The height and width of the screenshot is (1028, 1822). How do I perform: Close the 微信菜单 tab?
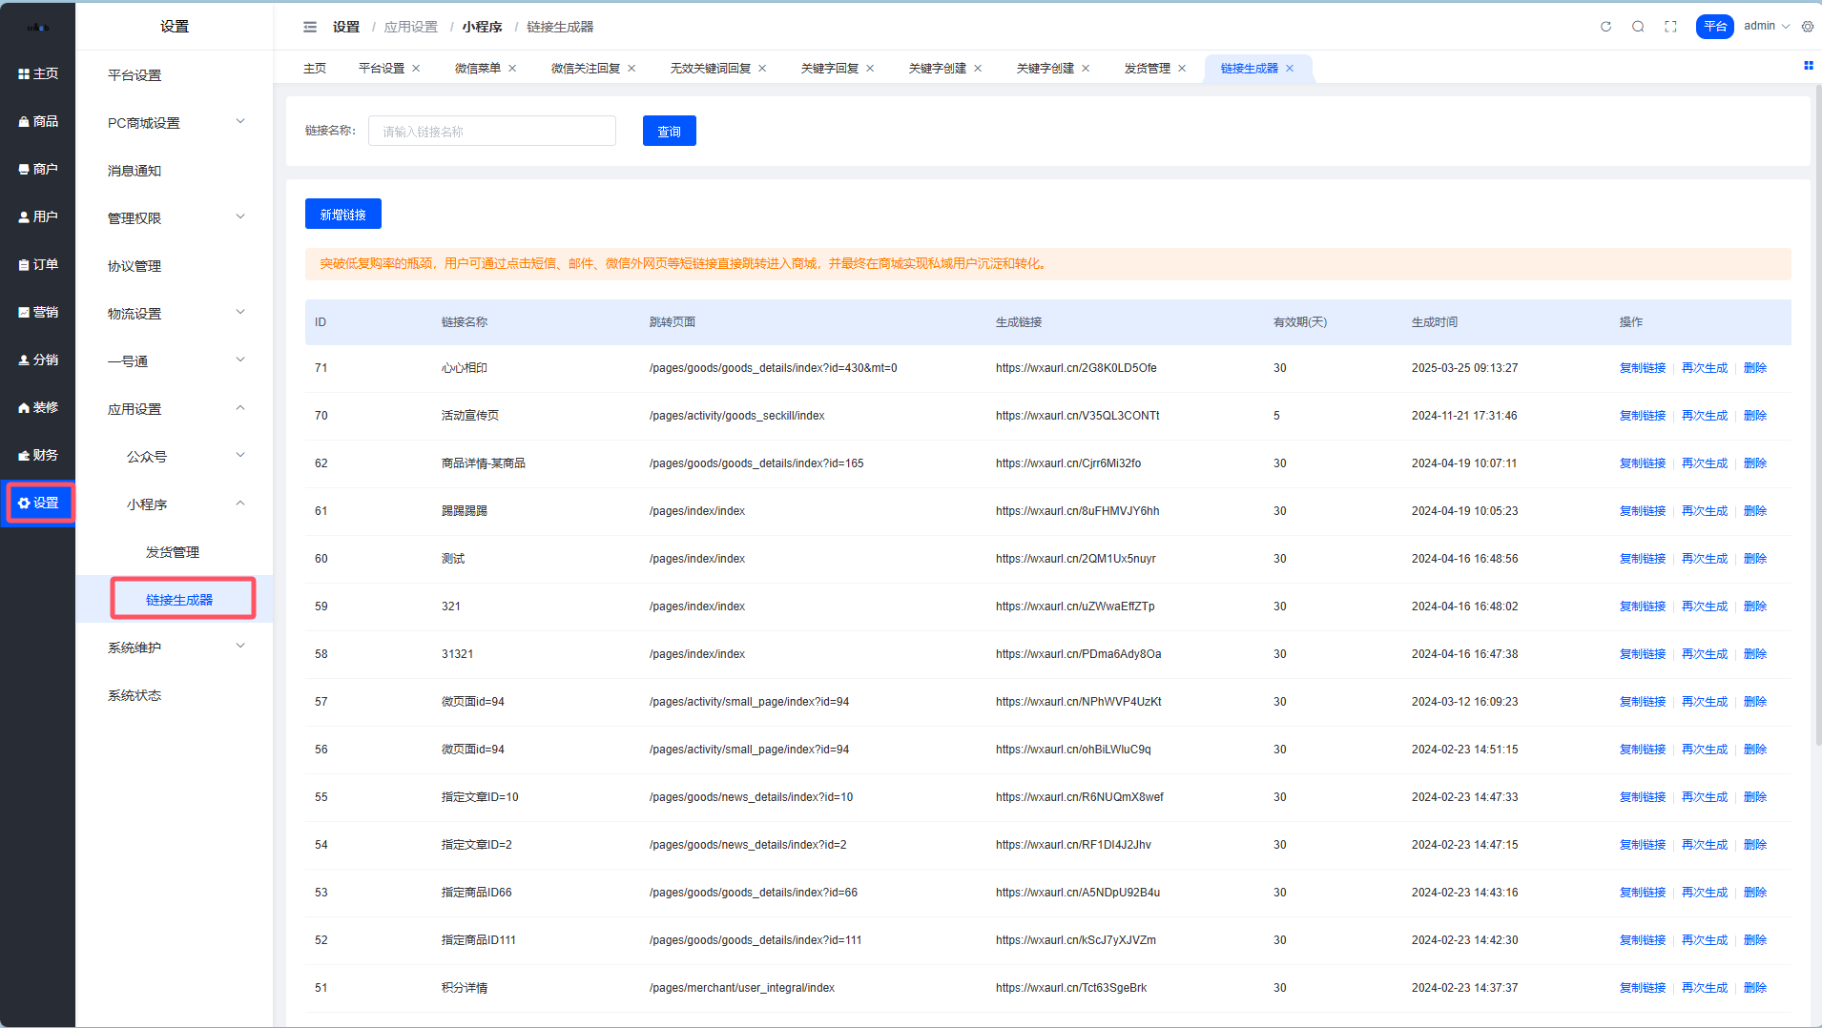click(512, 69)
